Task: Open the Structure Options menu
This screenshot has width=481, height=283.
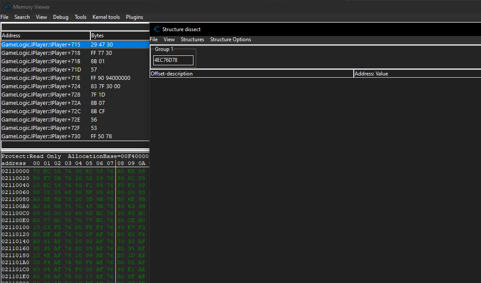Action: 231,39
